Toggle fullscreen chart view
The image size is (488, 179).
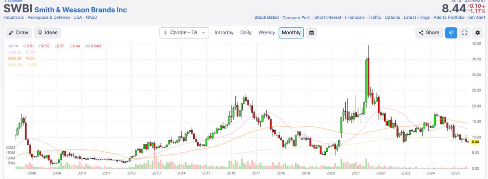[x=465, y=32]
